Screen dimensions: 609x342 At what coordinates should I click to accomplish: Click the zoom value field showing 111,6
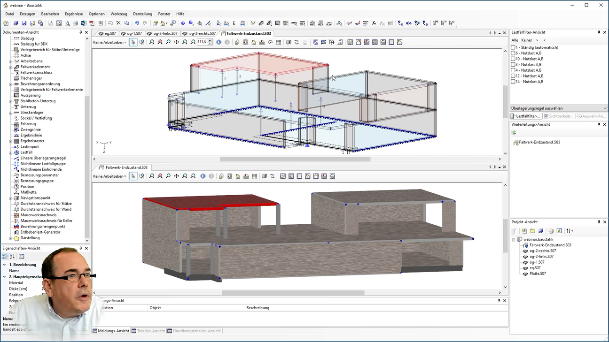tap(202, 42)
